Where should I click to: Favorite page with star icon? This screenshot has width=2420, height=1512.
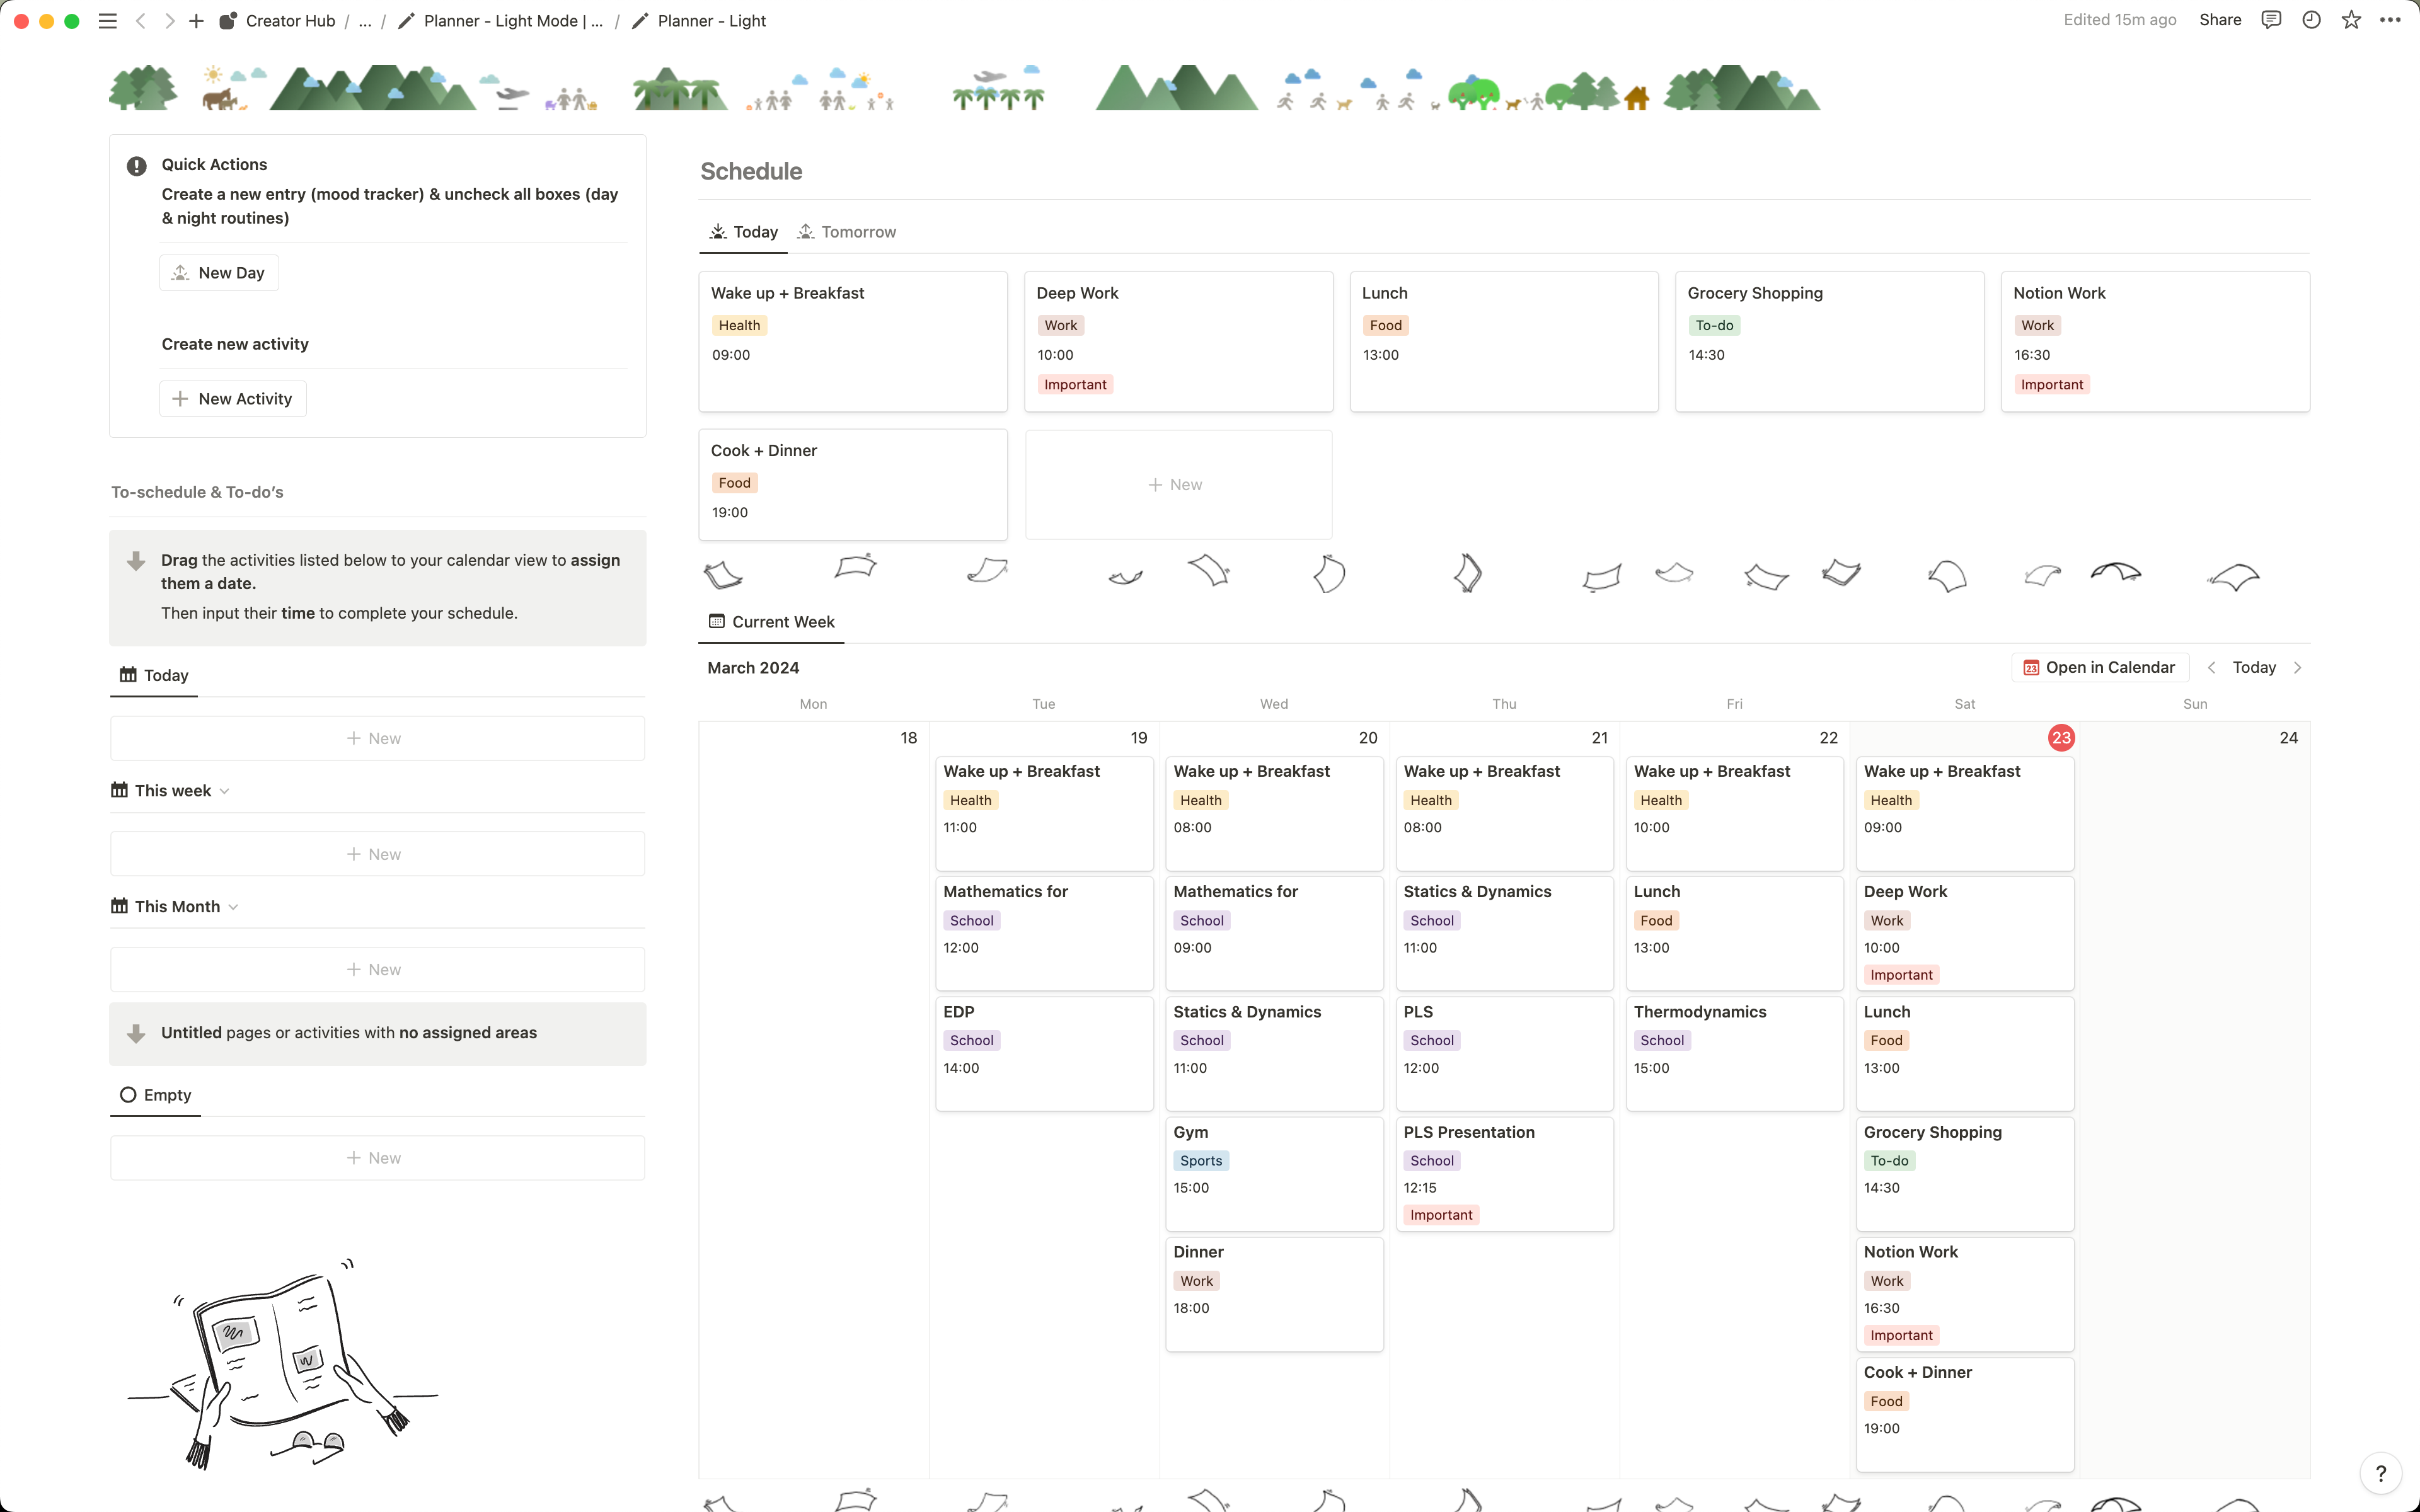point(2351,20)
